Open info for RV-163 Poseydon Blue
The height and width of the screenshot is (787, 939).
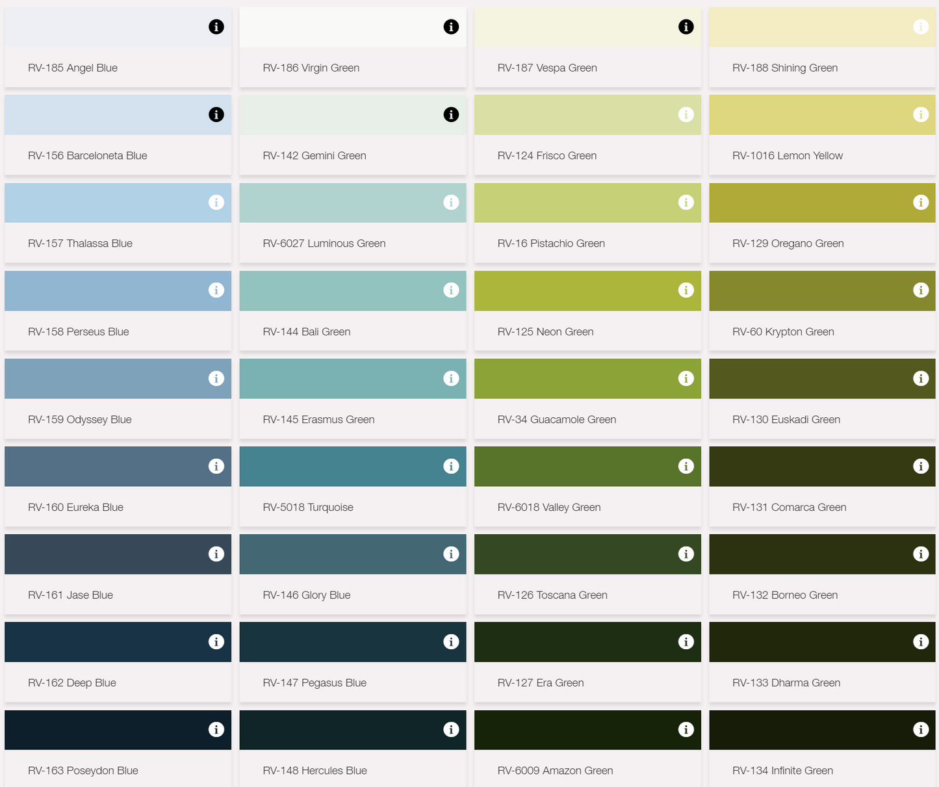[x=216, y=729]
